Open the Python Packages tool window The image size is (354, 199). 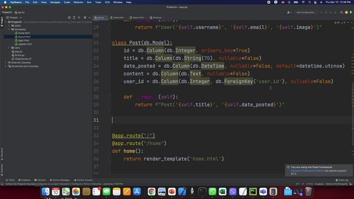pyautogui.click(x=60, y=180)
